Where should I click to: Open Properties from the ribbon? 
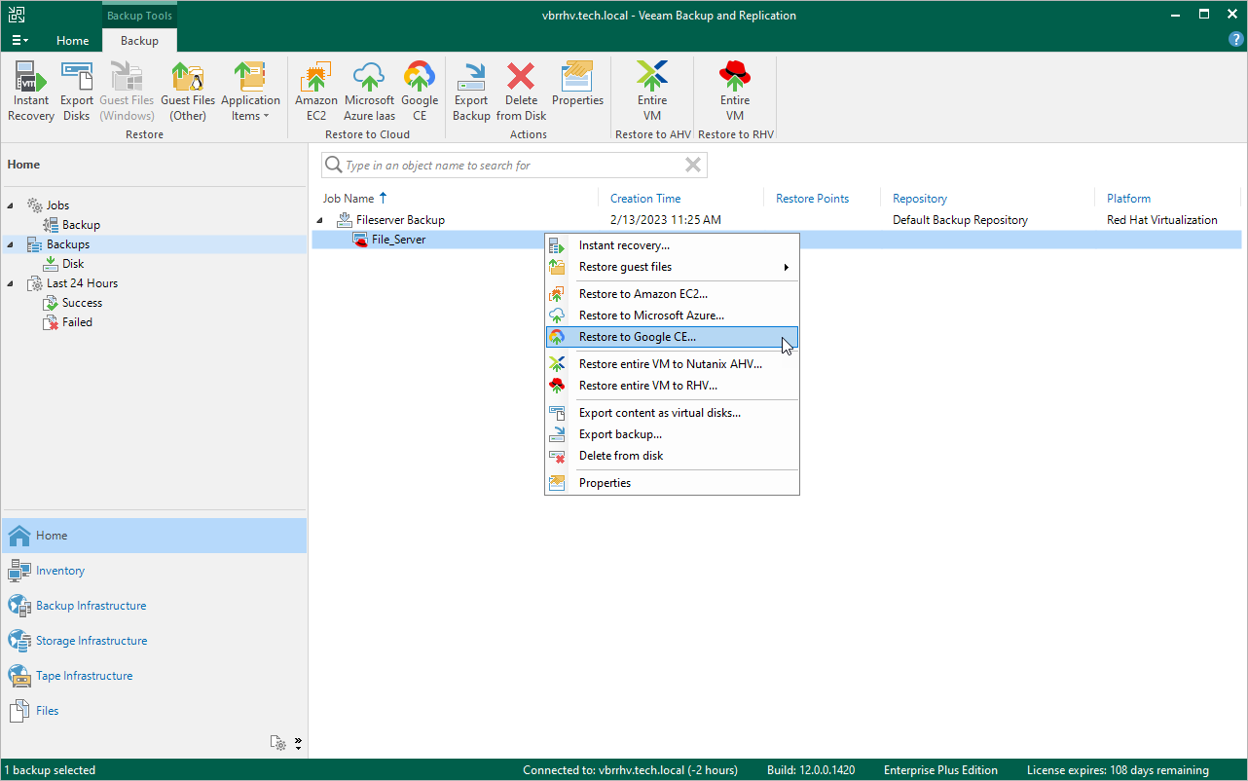point(577,84)
